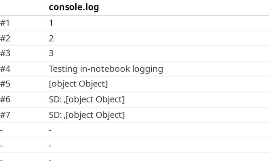Click the '[object Object]' entry in row #5
Image resolution: width=269 pixels, height=168 pixels.
(x=78, y=84)
